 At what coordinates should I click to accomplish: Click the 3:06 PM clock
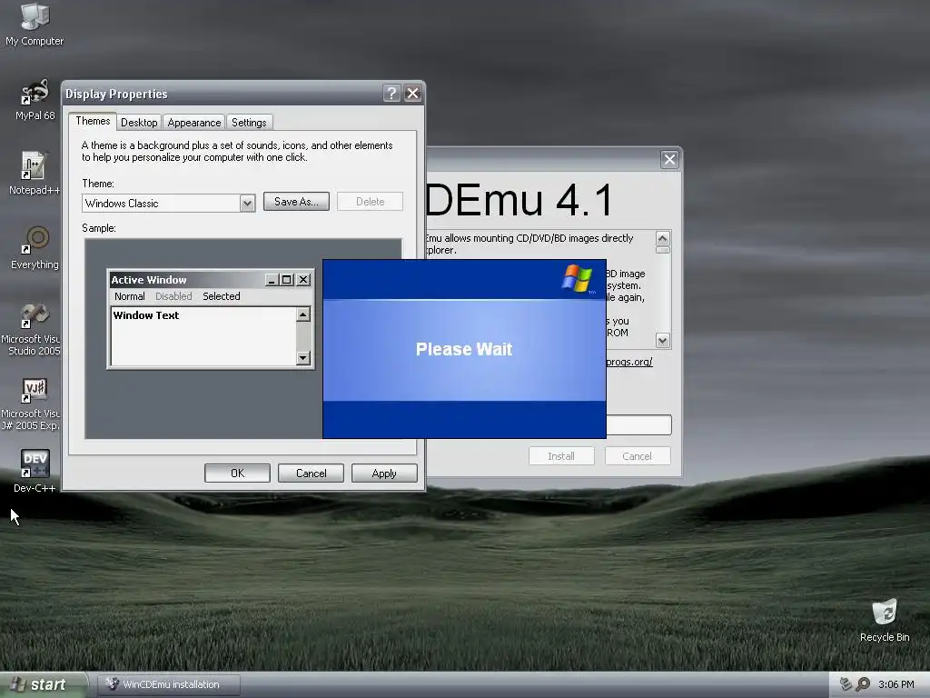pos(896,684)
